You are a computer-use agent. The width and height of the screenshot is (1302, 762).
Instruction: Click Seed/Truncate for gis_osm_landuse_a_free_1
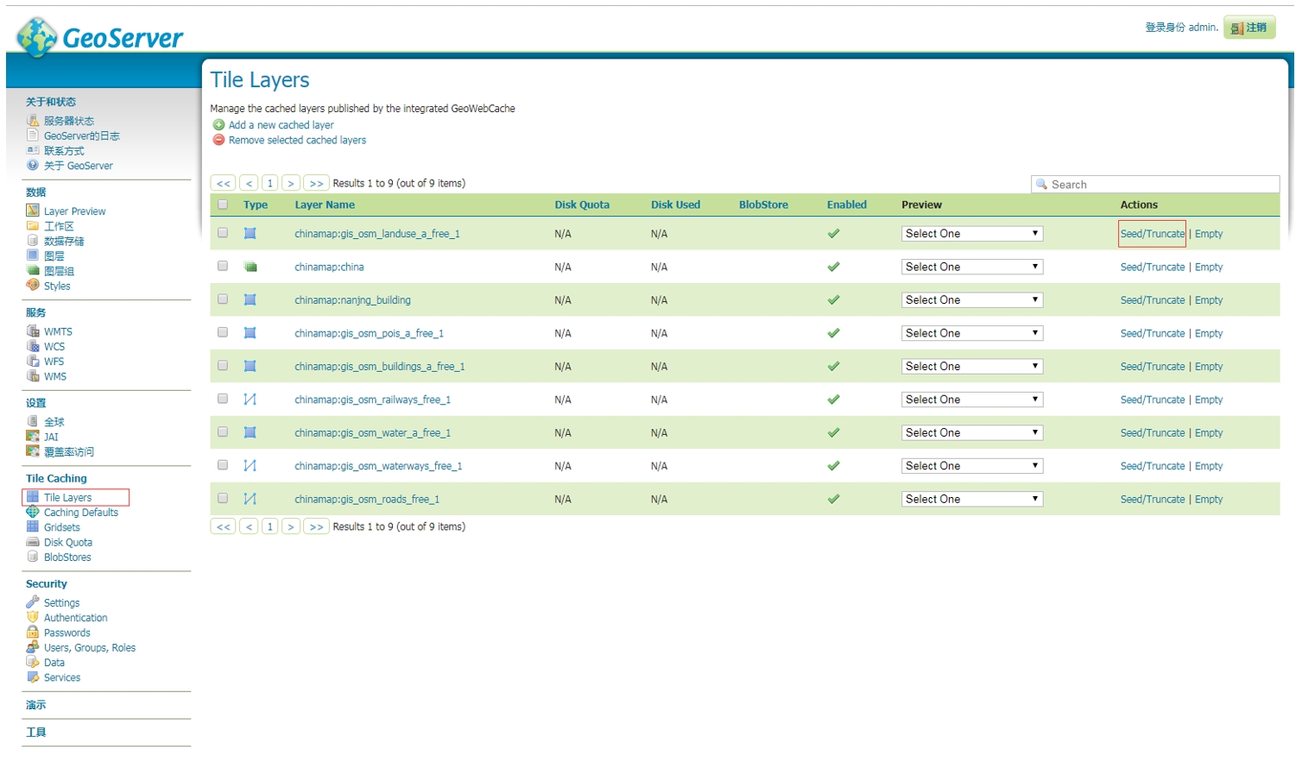tap(1152, 234)
